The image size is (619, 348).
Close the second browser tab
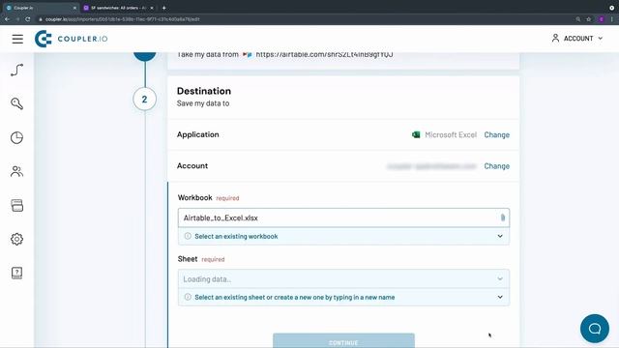(152, 8)
